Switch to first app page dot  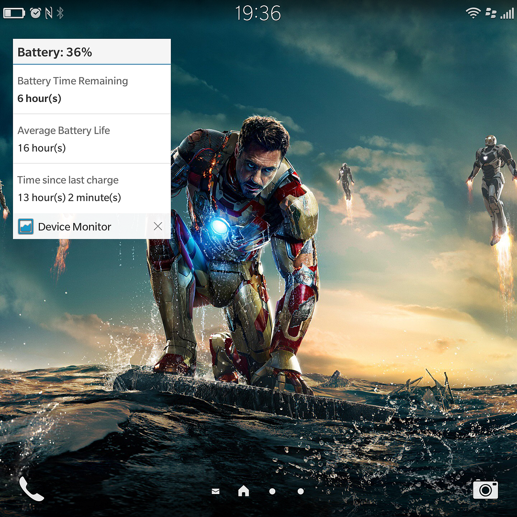272,491
